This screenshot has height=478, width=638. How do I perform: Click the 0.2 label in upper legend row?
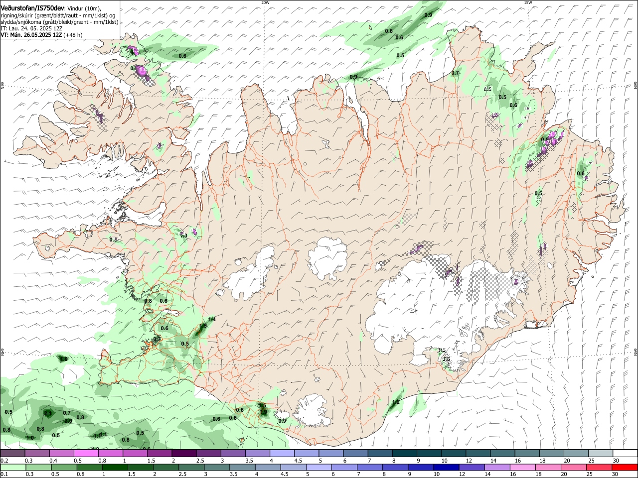(x=4, y=461)
